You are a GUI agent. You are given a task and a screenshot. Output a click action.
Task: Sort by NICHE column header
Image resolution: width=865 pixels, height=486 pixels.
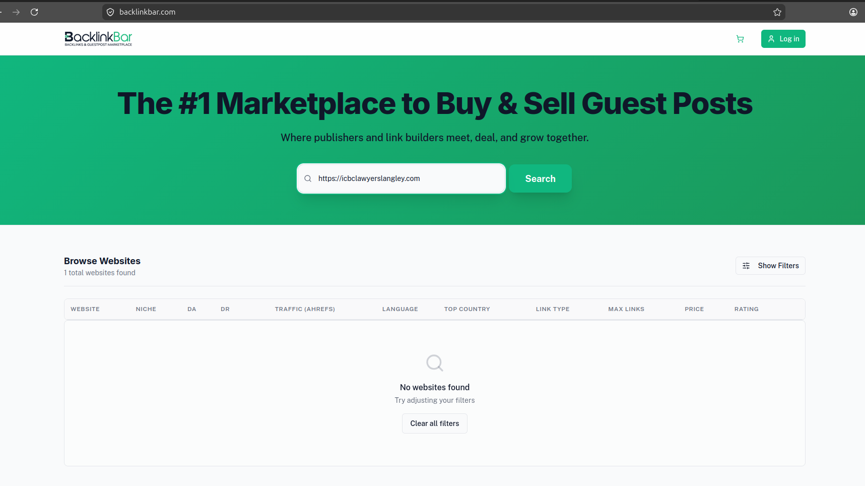click(x=146, y=309)
